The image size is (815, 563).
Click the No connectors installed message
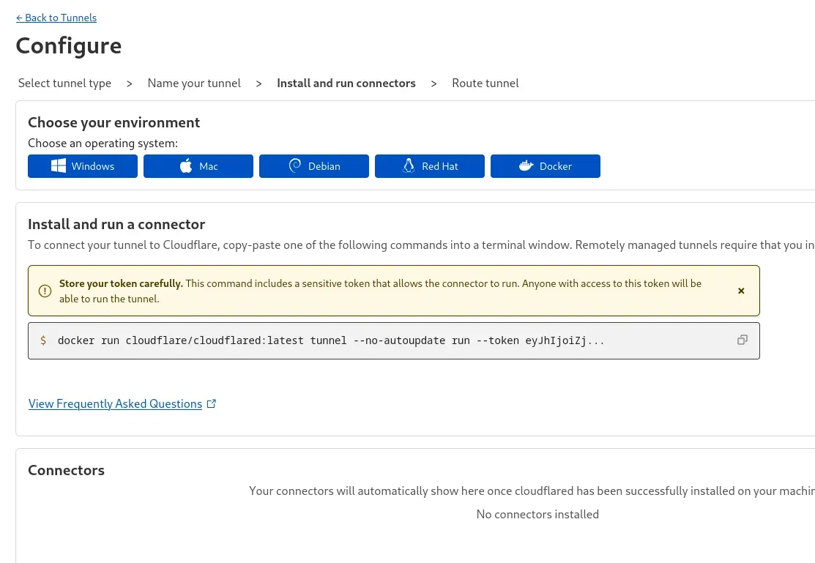click(x=537, y=514)
